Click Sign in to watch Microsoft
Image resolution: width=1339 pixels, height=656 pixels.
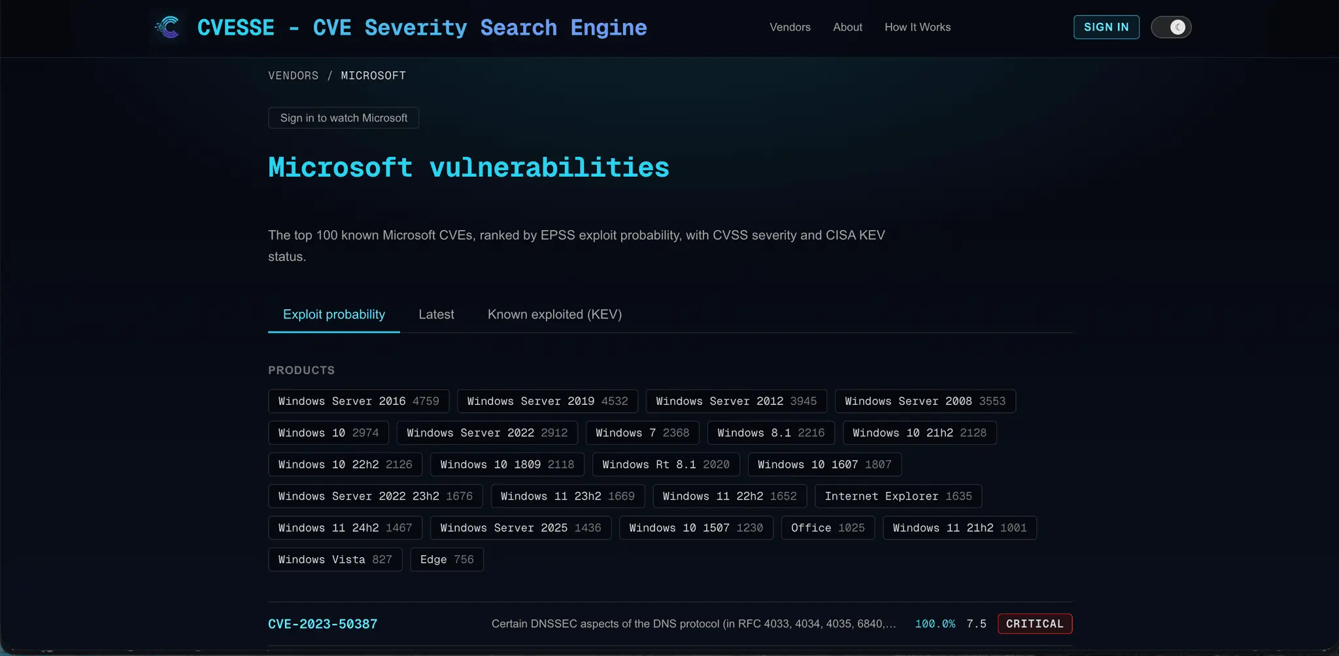click(343, 118)
